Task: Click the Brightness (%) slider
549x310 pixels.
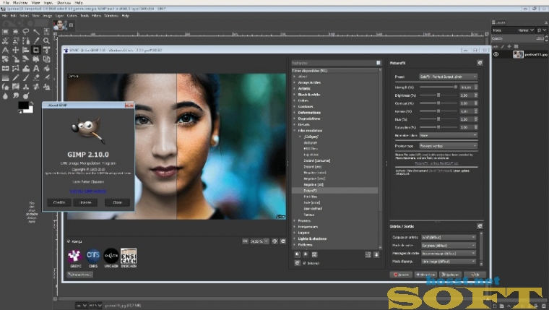Action: 438,95
